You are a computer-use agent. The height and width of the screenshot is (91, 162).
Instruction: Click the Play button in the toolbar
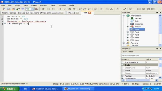tap(44, 9)
